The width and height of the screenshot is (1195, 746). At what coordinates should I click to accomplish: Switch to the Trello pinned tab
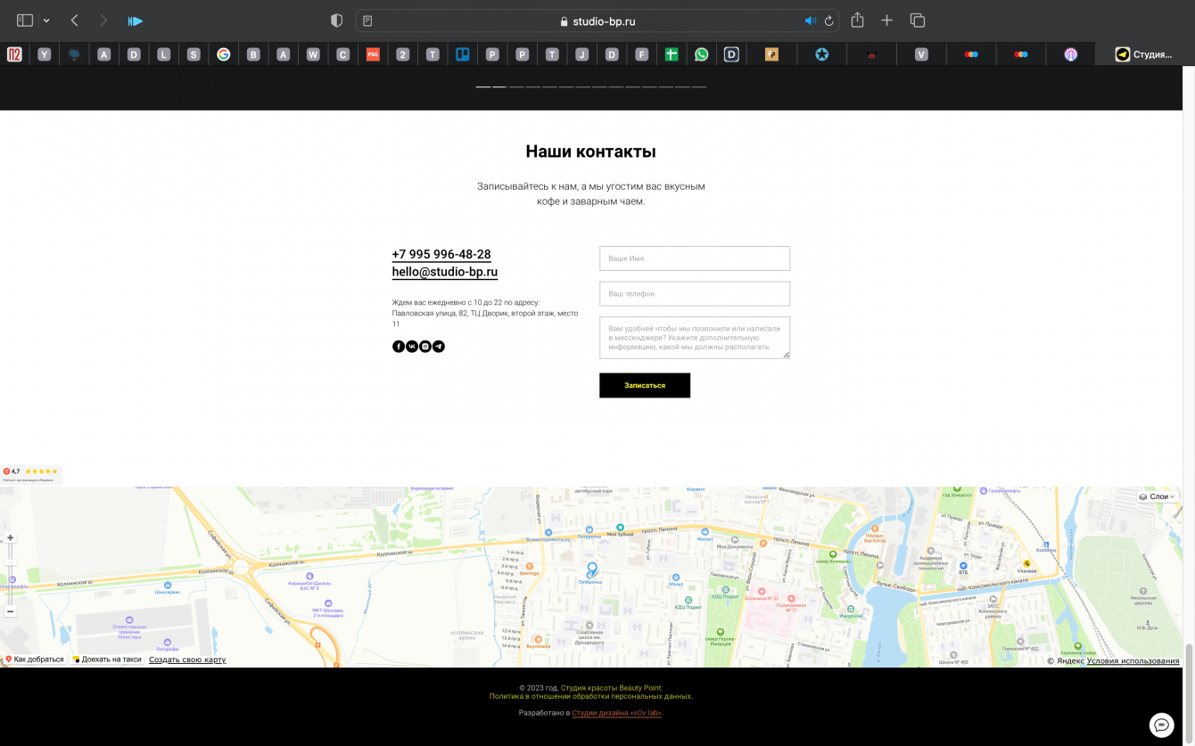462,54
